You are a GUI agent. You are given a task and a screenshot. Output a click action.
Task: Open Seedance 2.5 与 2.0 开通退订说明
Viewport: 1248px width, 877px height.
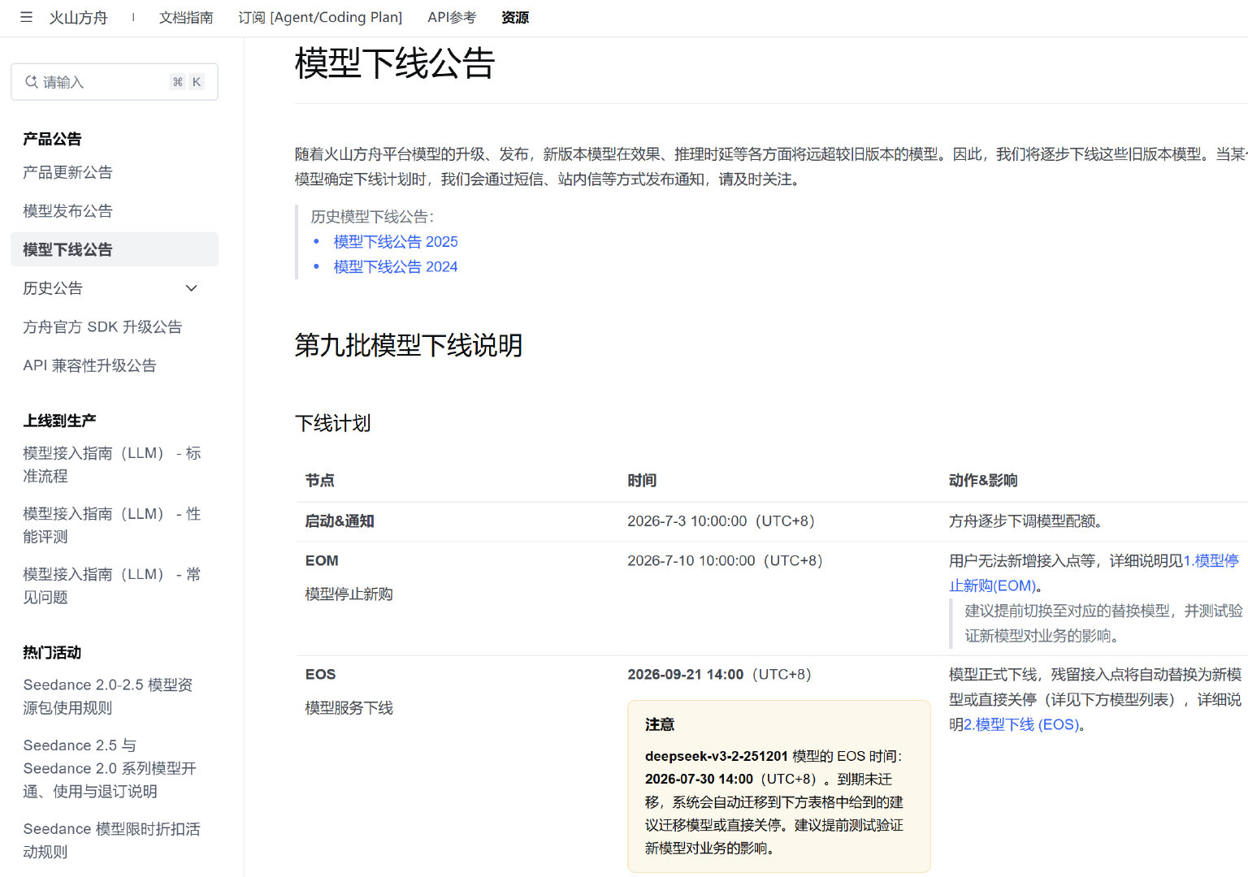pyautogui.click(x=110, y=768)
